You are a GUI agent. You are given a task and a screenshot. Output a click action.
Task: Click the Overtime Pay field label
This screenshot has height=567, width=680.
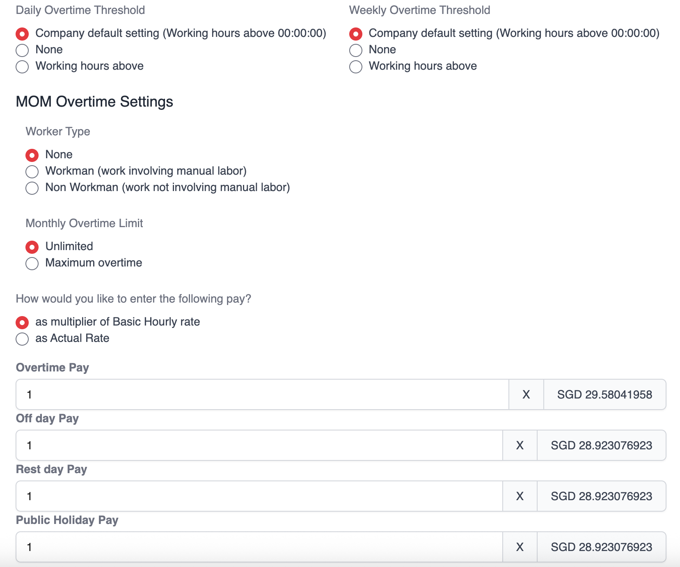53,367
